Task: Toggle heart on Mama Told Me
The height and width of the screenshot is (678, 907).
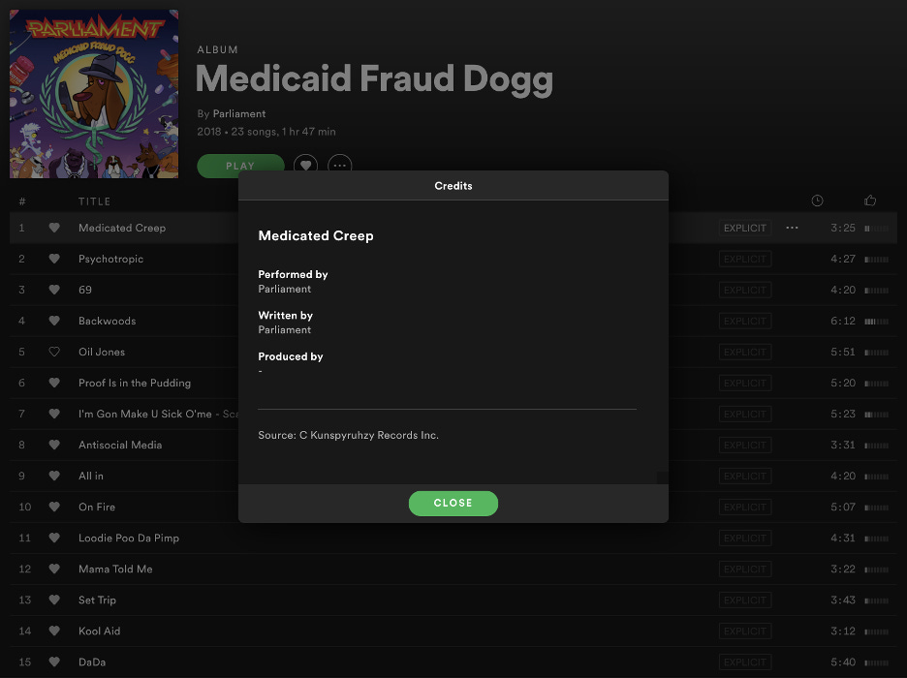Action: point(54,569)
